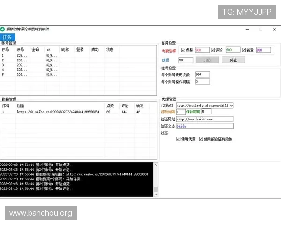Minimize the application window
The image size is (281, 225).
click(247, 29)
